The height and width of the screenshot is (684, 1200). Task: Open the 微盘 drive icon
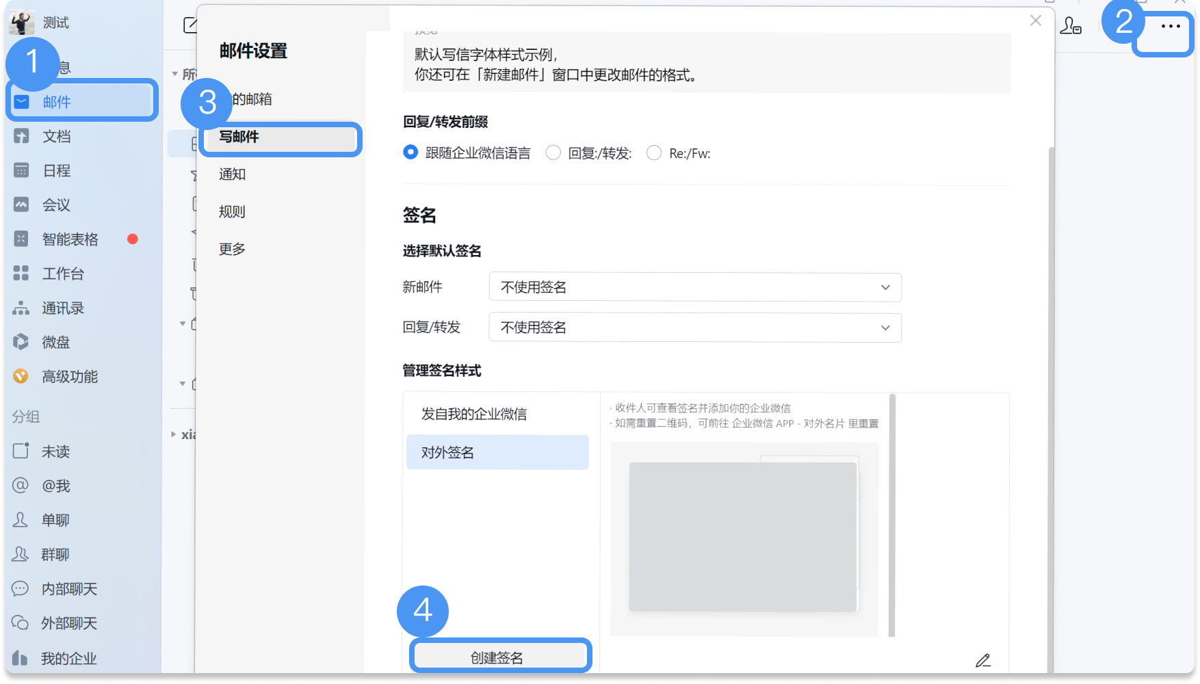tap(21, 342)
